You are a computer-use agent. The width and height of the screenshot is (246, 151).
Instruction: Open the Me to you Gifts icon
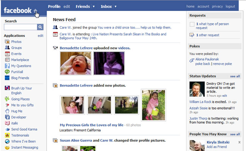coord(7,105)
